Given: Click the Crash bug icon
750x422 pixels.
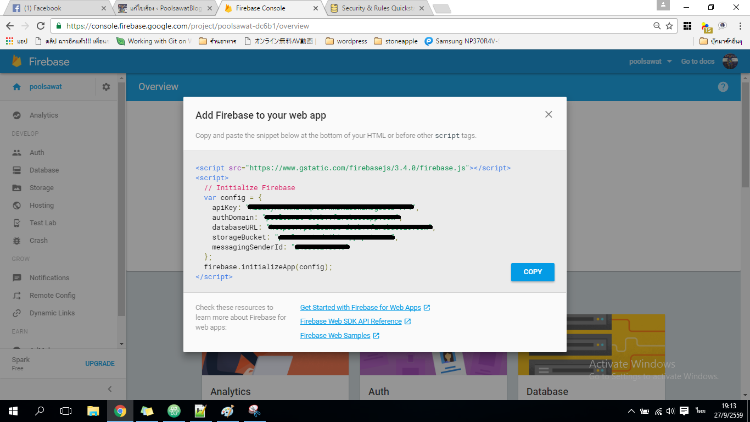Looking at the screenshot, I should tap(17, 241).
